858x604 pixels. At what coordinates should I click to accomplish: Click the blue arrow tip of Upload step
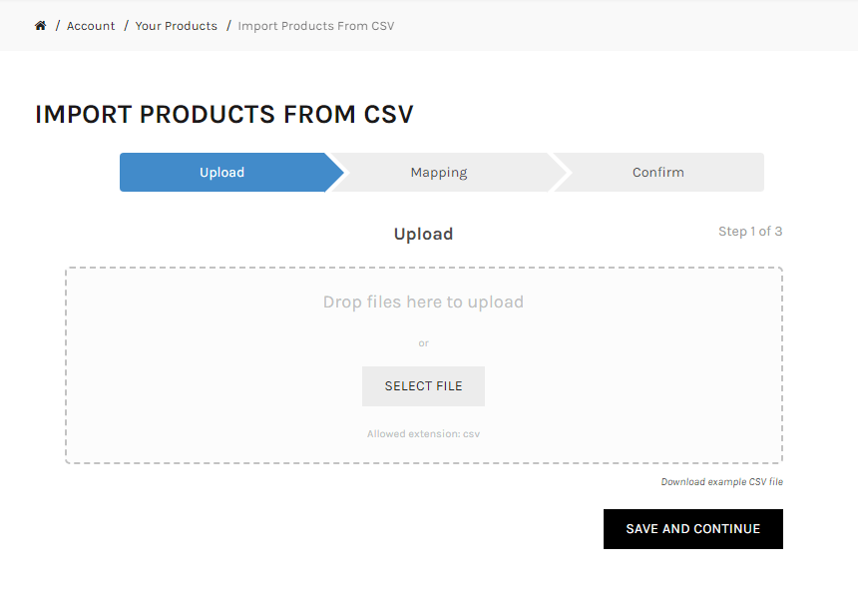(x=335, y=172)
